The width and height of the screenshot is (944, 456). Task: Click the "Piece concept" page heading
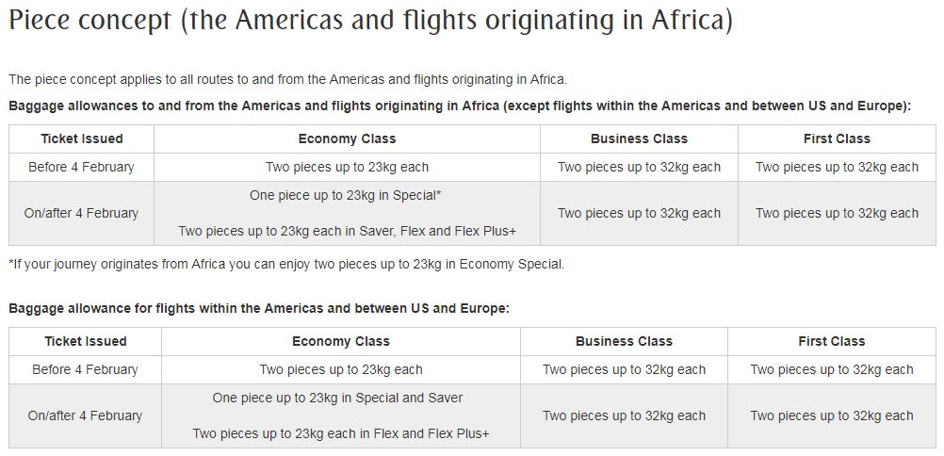[369, 23]
